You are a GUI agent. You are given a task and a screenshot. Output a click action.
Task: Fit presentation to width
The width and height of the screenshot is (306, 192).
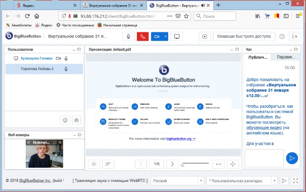pos(218,164)
